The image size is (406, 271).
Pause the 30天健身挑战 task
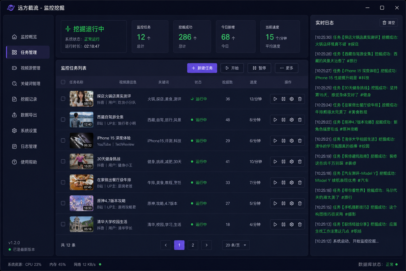283,162
